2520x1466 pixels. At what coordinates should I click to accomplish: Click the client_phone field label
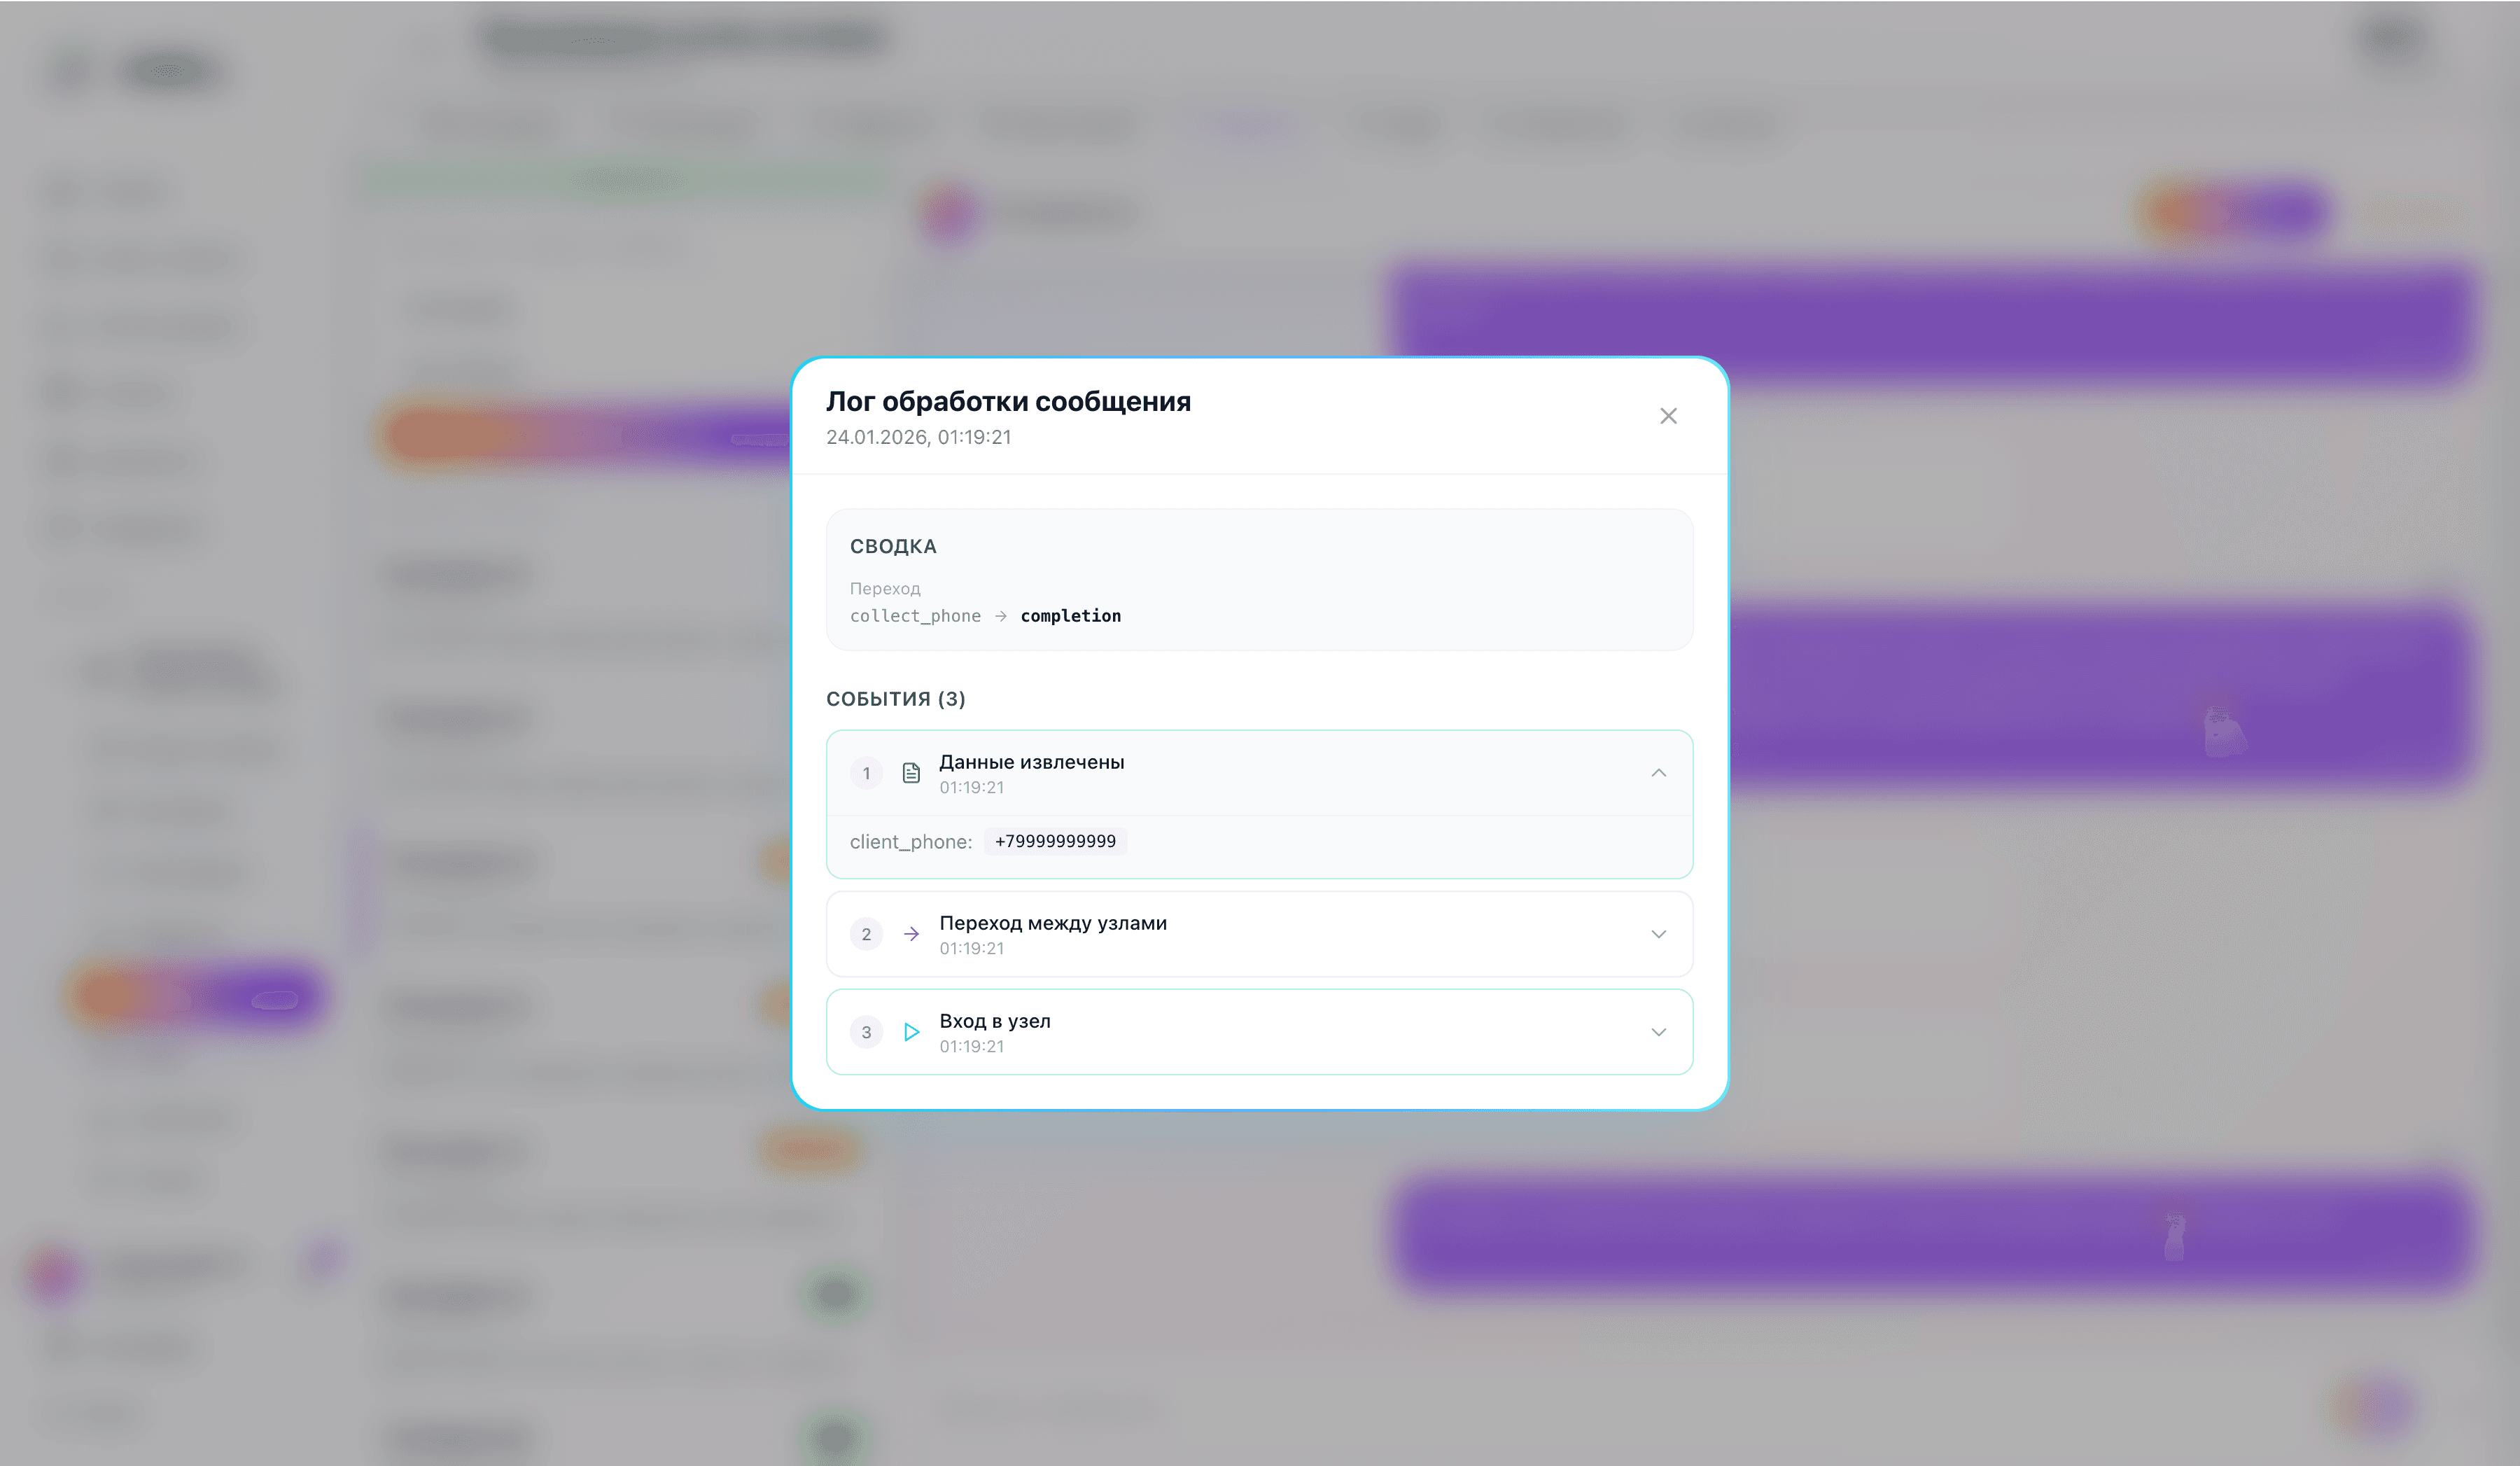[x=910, y=842]
